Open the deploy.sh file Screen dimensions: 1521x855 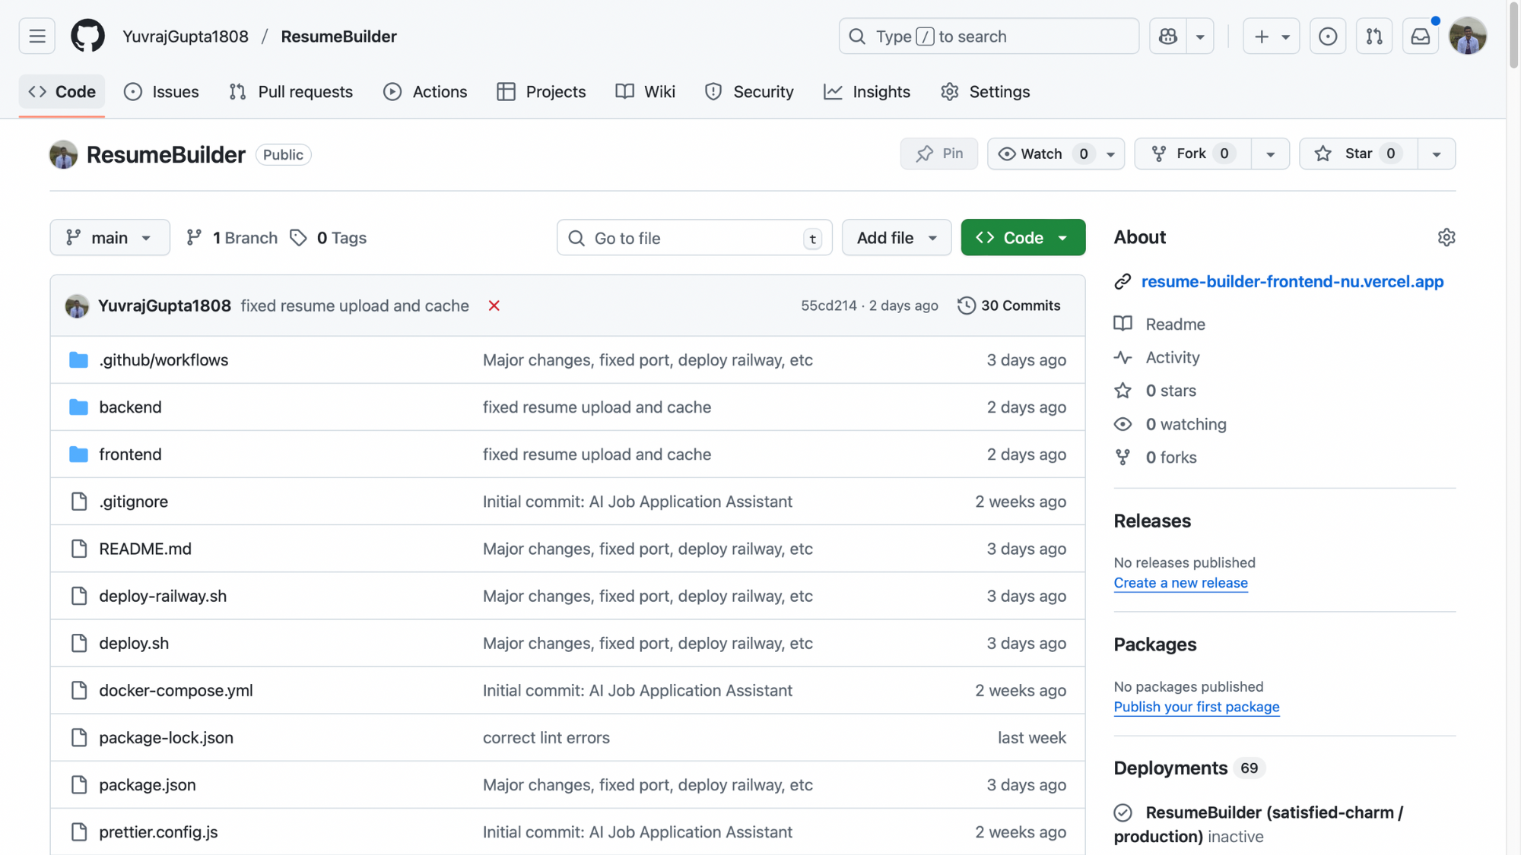(134, 643)
